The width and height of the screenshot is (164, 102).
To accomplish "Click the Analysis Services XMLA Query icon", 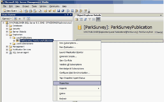I will click(35, 11).
